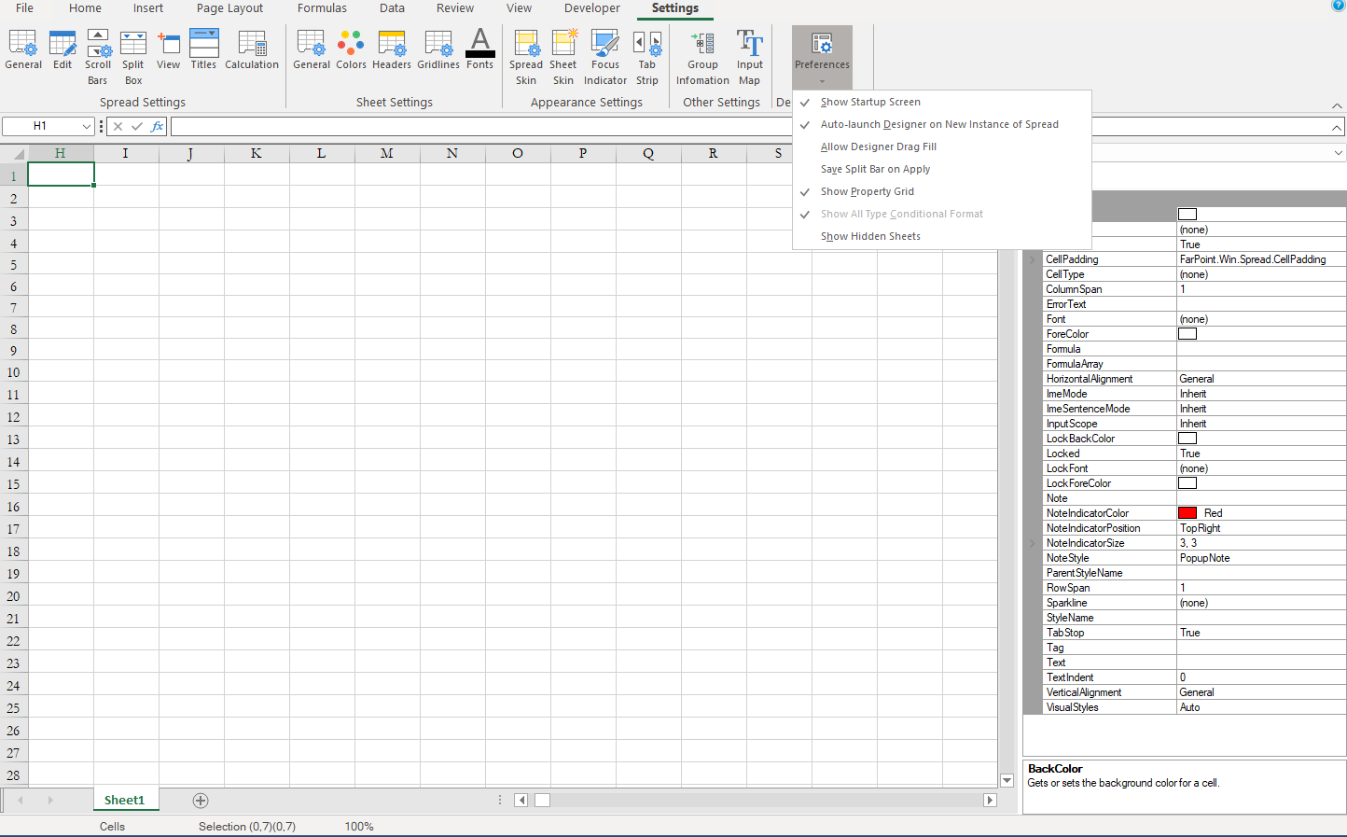The height and width of the screenshot is (837, 1347).
Task: Enable Allow Designer Drag Fill
Action: coord(942,146)
